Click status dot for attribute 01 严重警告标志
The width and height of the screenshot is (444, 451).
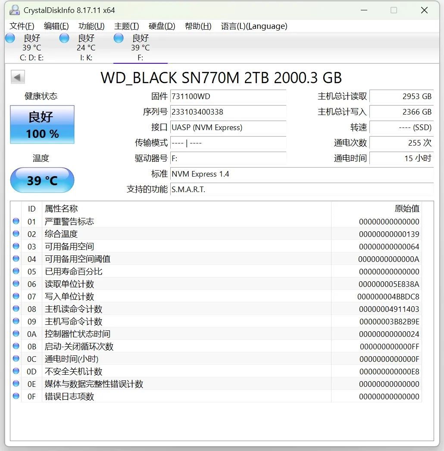pyautogui.click(x=16, y=221)
